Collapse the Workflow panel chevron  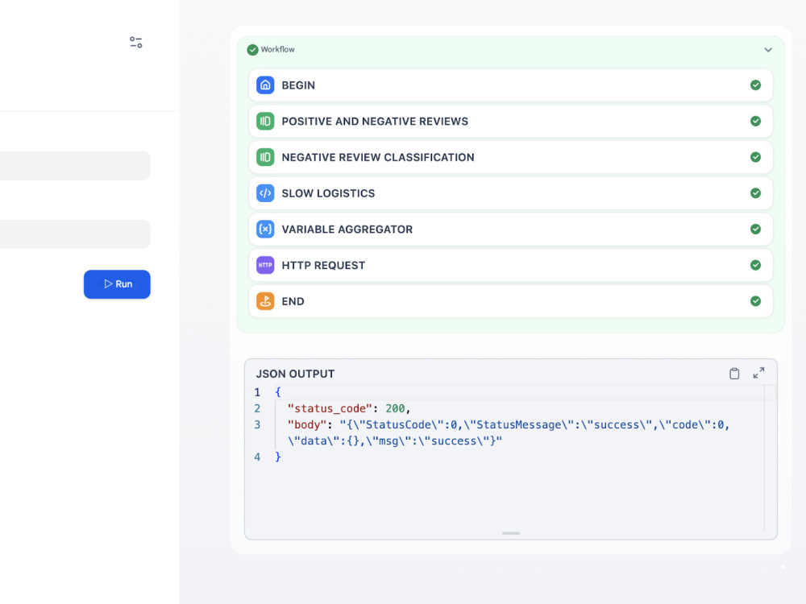[x=768, y=50]
